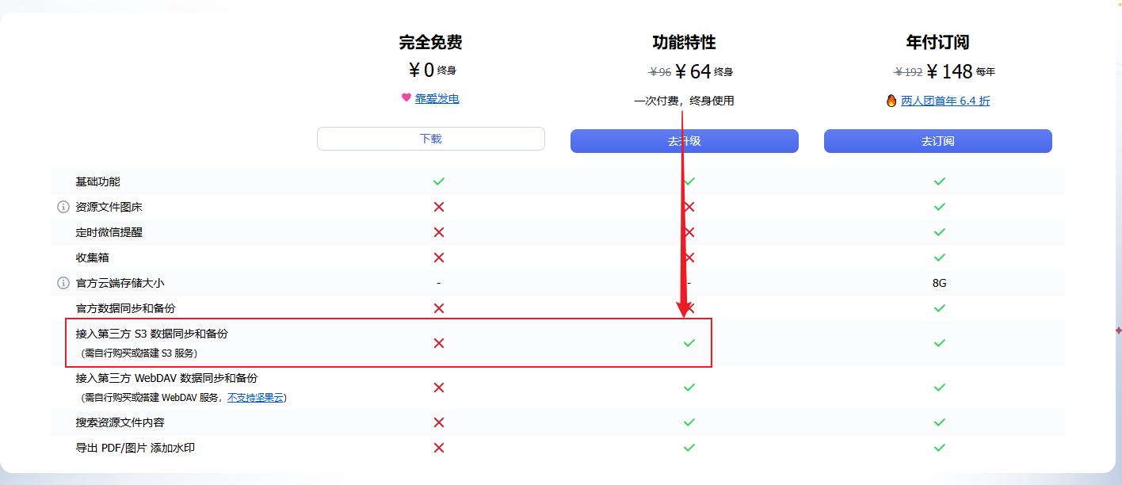
Task: Click the green check for 基础功能 under 完全免费
Action: pos(439,181)
